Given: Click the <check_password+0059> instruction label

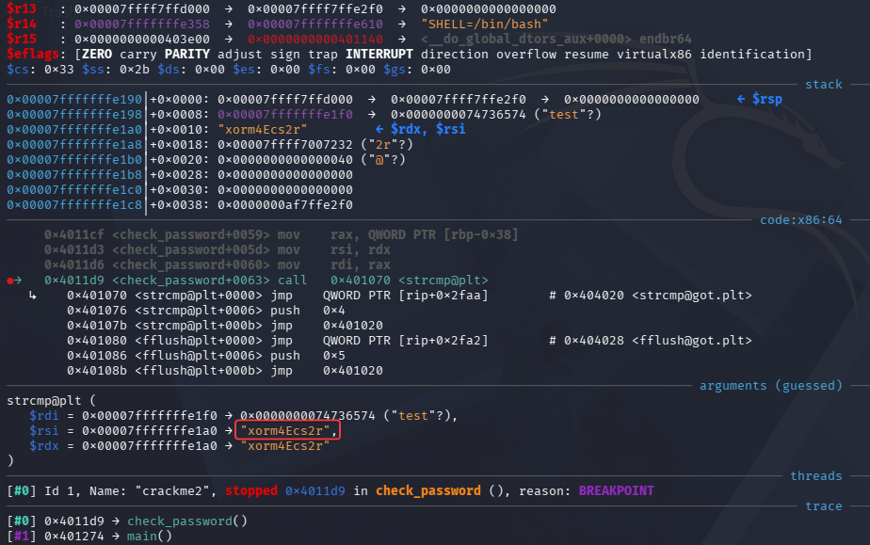Looking at the screenshot, I should (191, 235).
